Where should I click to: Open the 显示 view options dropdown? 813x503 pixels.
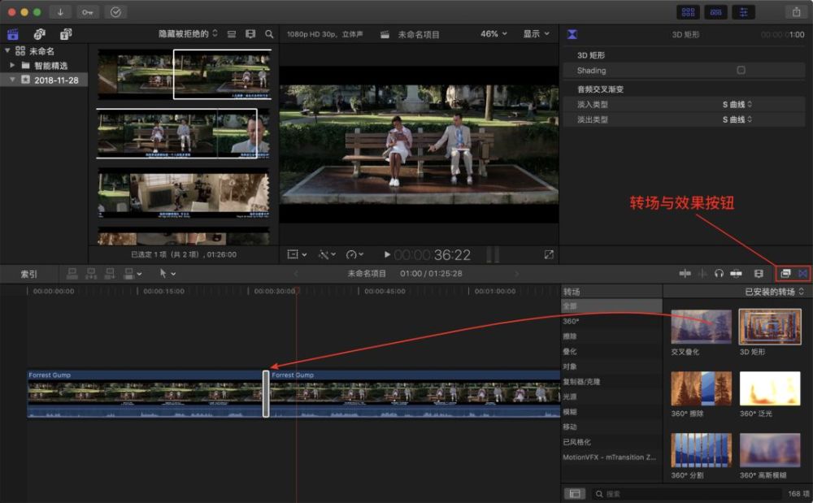pyautogui.click(x=536, y=33)
